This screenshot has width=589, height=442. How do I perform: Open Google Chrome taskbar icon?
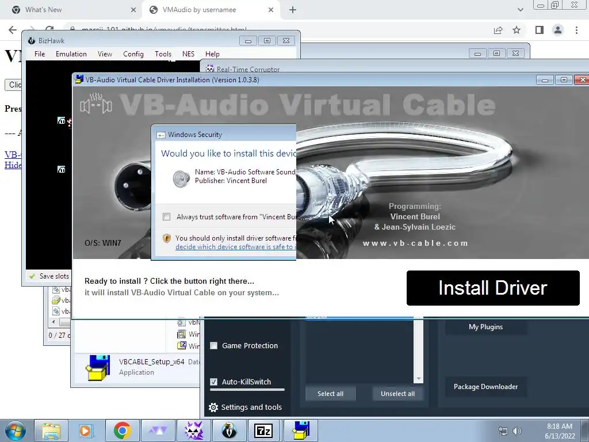[x=122, y=430]
